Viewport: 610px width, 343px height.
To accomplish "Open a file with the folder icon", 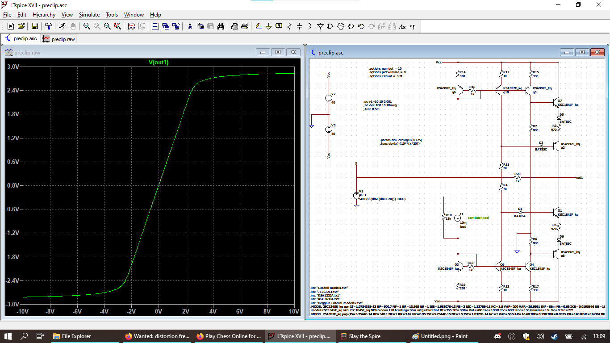I will point(21,26).
